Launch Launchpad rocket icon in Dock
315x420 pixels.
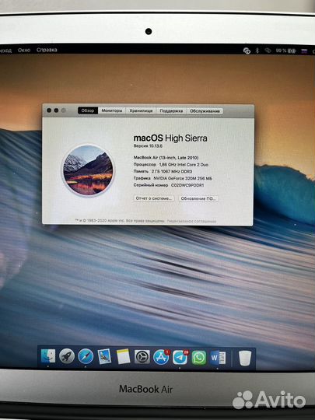click(67, 356)
